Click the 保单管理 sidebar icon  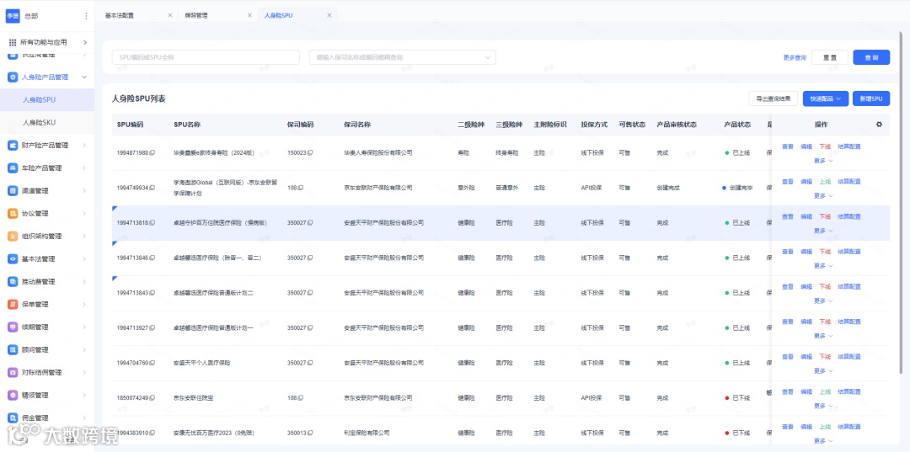pyautogui.click(x=12, y=304)
